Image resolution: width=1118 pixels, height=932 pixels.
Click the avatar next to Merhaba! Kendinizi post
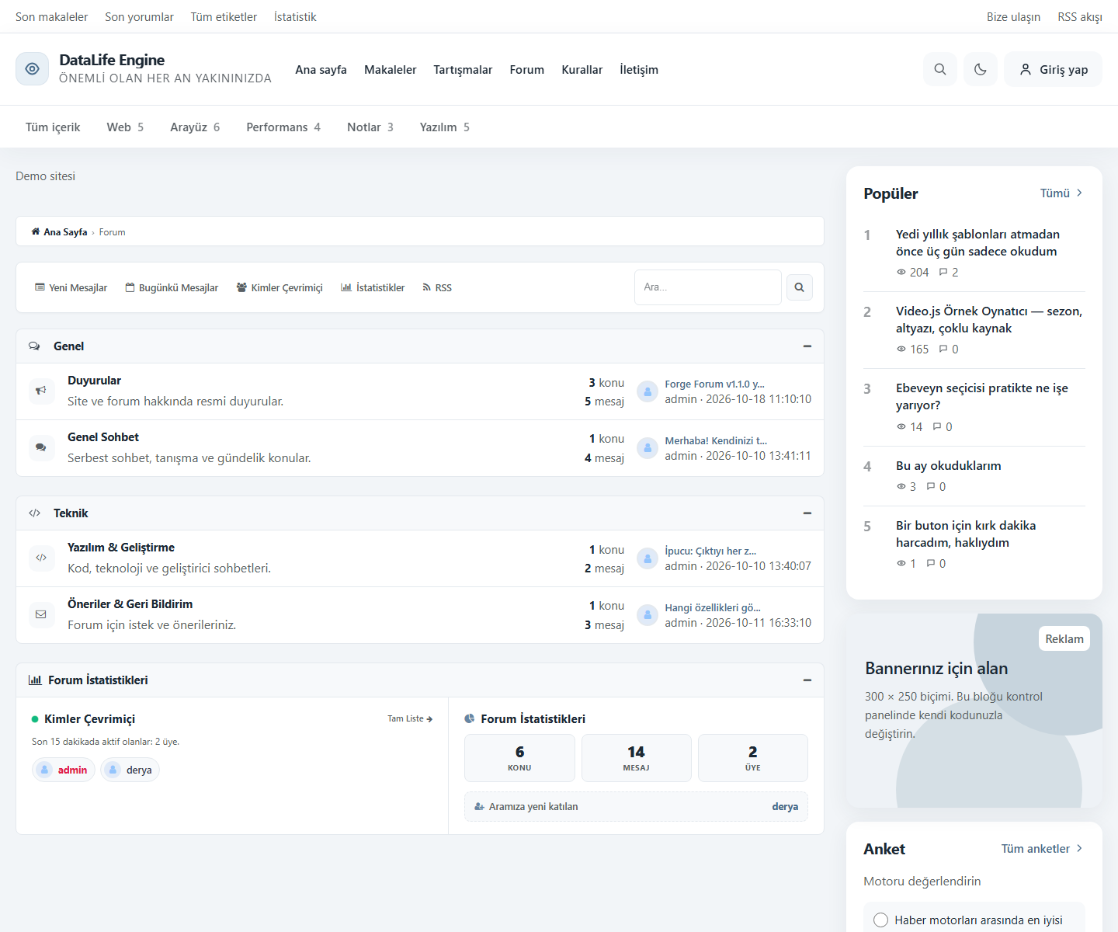pyautogui.click(x=648, y=448)
